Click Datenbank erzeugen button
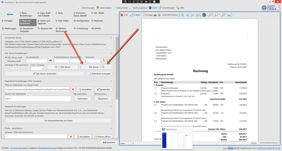The image size is (282, 151). [99, 74]
